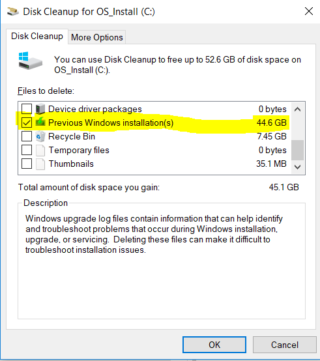Click the Previous Windows installation(s) green icon
The width and height of the screenshot is (320, 361).
tap(40, 122)
